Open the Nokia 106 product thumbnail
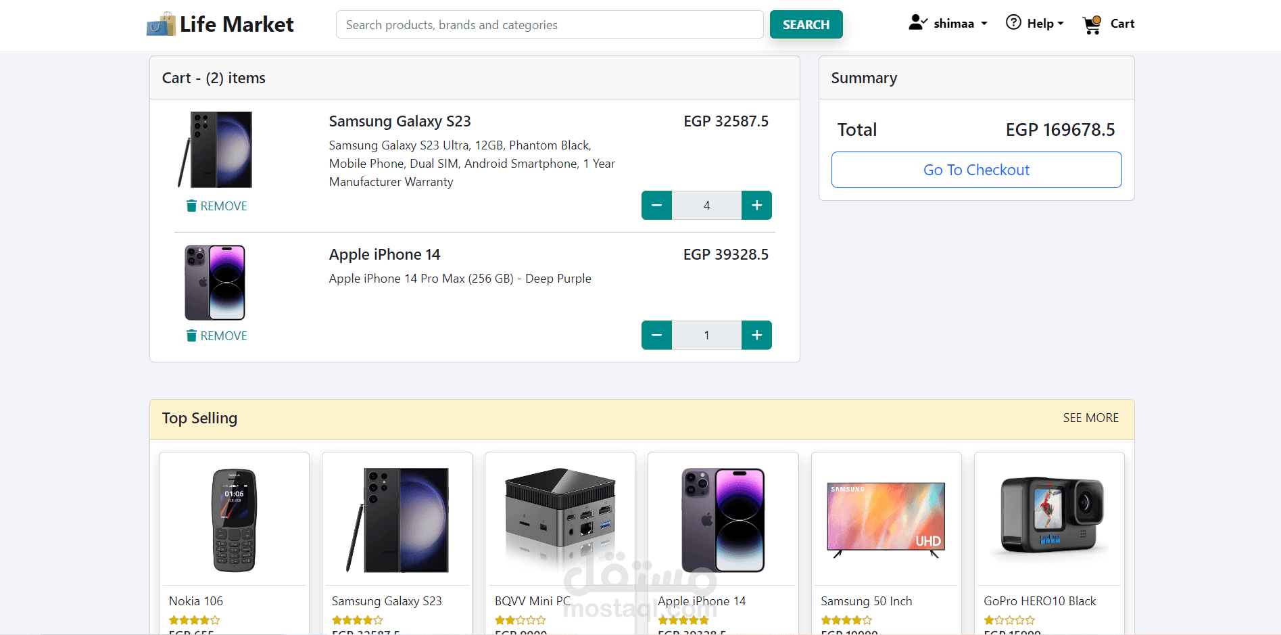The image size is (1281, 635). click(234, 519)
